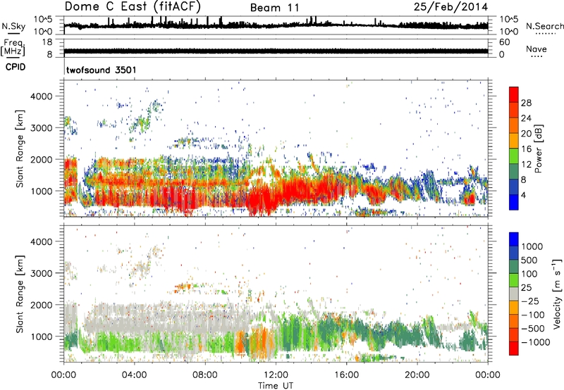Pick the yellow-orange 16–20 dB Power colorbar segment
The height and width of the screenshot is (390, 564).
(x=514, y=141)
